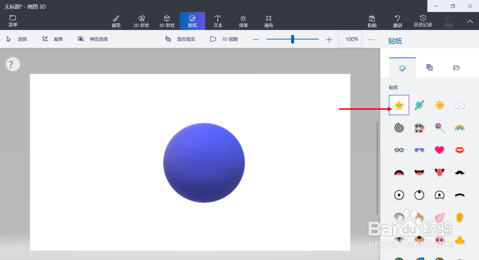479x260 pixels.
Task: Click the zoom out minus button
Action: click(x=256, y=39)
